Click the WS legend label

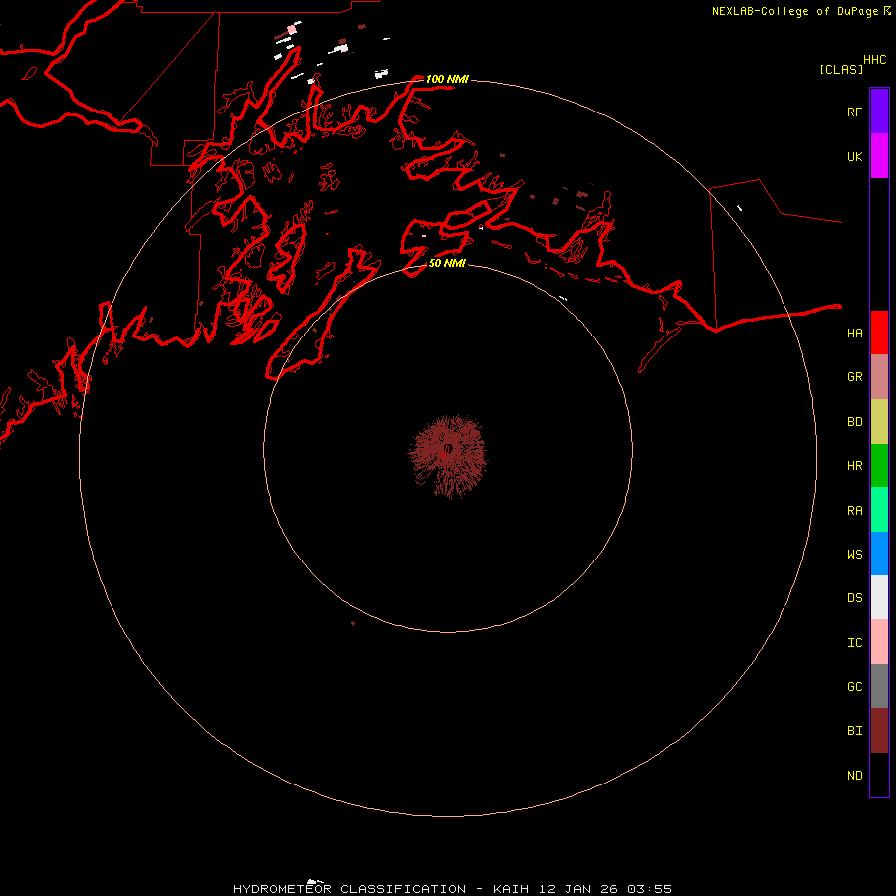(x=854, y=554)
